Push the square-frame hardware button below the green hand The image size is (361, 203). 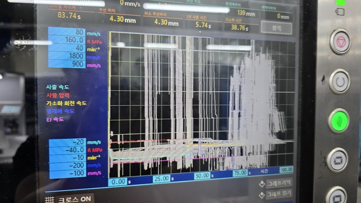tap(337, 160)
